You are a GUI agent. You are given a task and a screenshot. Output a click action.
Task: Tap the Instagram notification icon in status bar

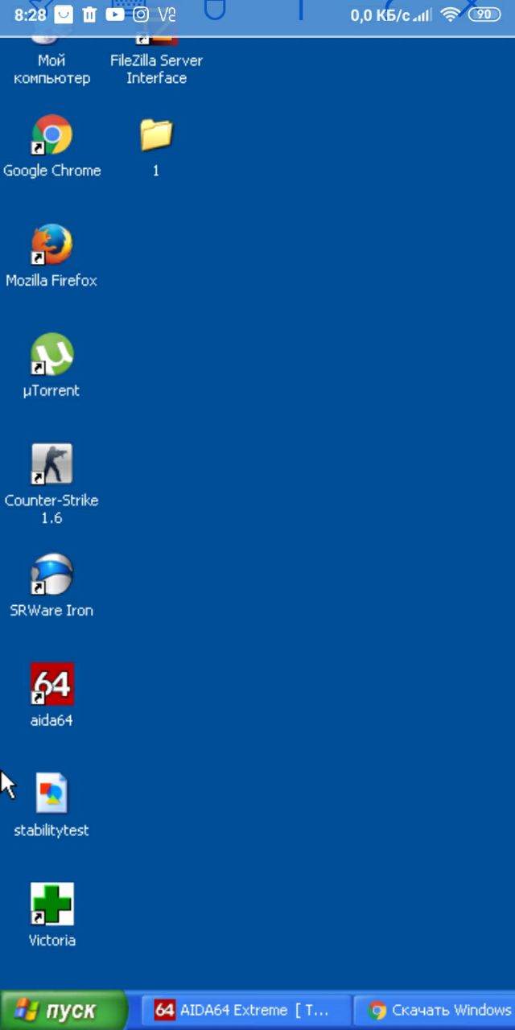(x=141, y=14)
